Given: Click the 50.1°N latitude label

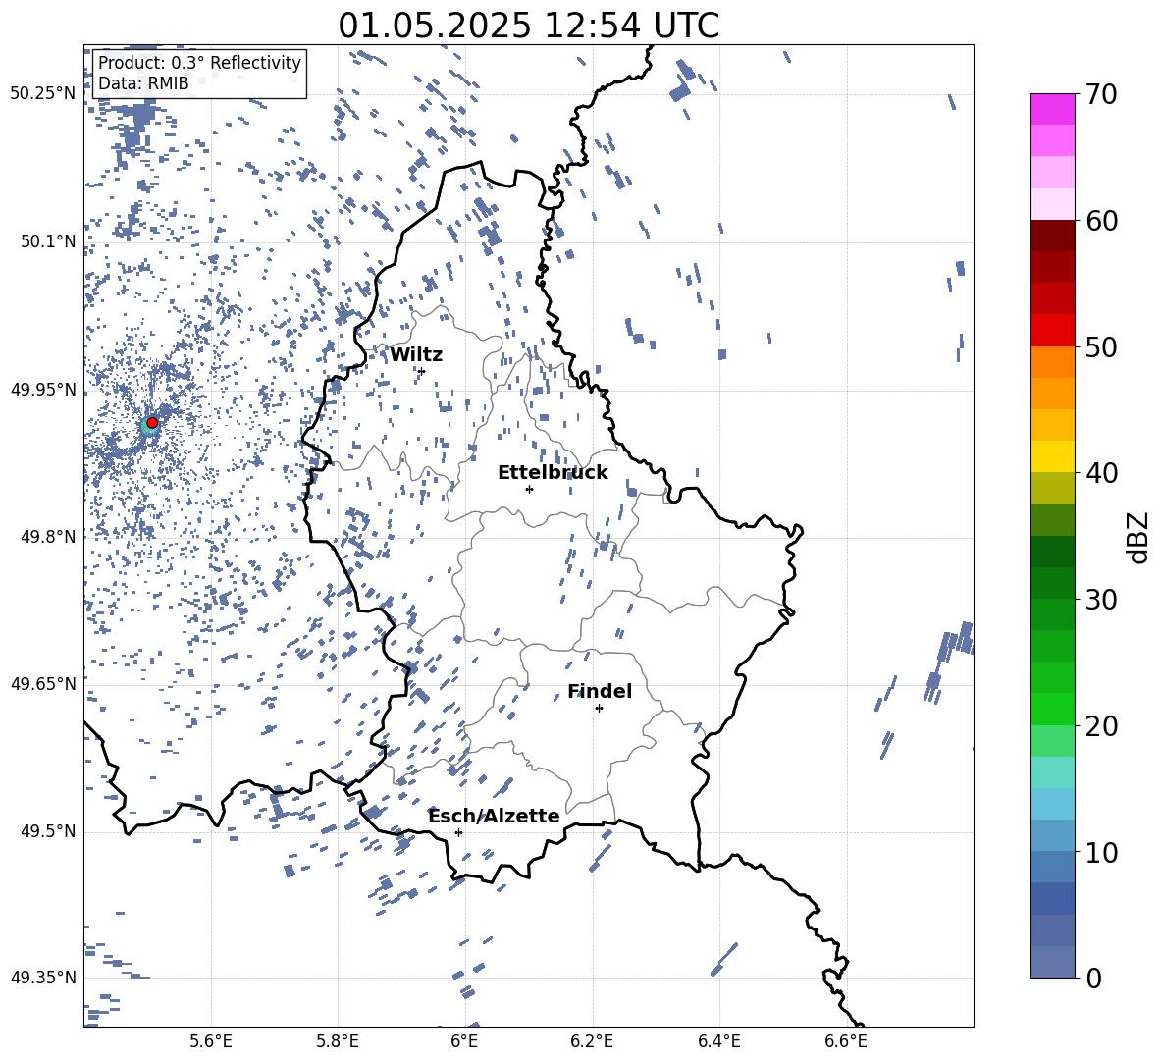Looking at the screenshot, I should pos(48,241).
